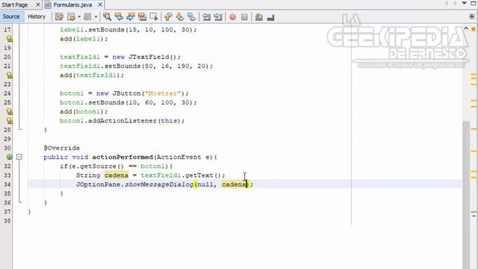Switch to the Source view
This screenshot has width=478, height=269.
click(x=11, y=16)
